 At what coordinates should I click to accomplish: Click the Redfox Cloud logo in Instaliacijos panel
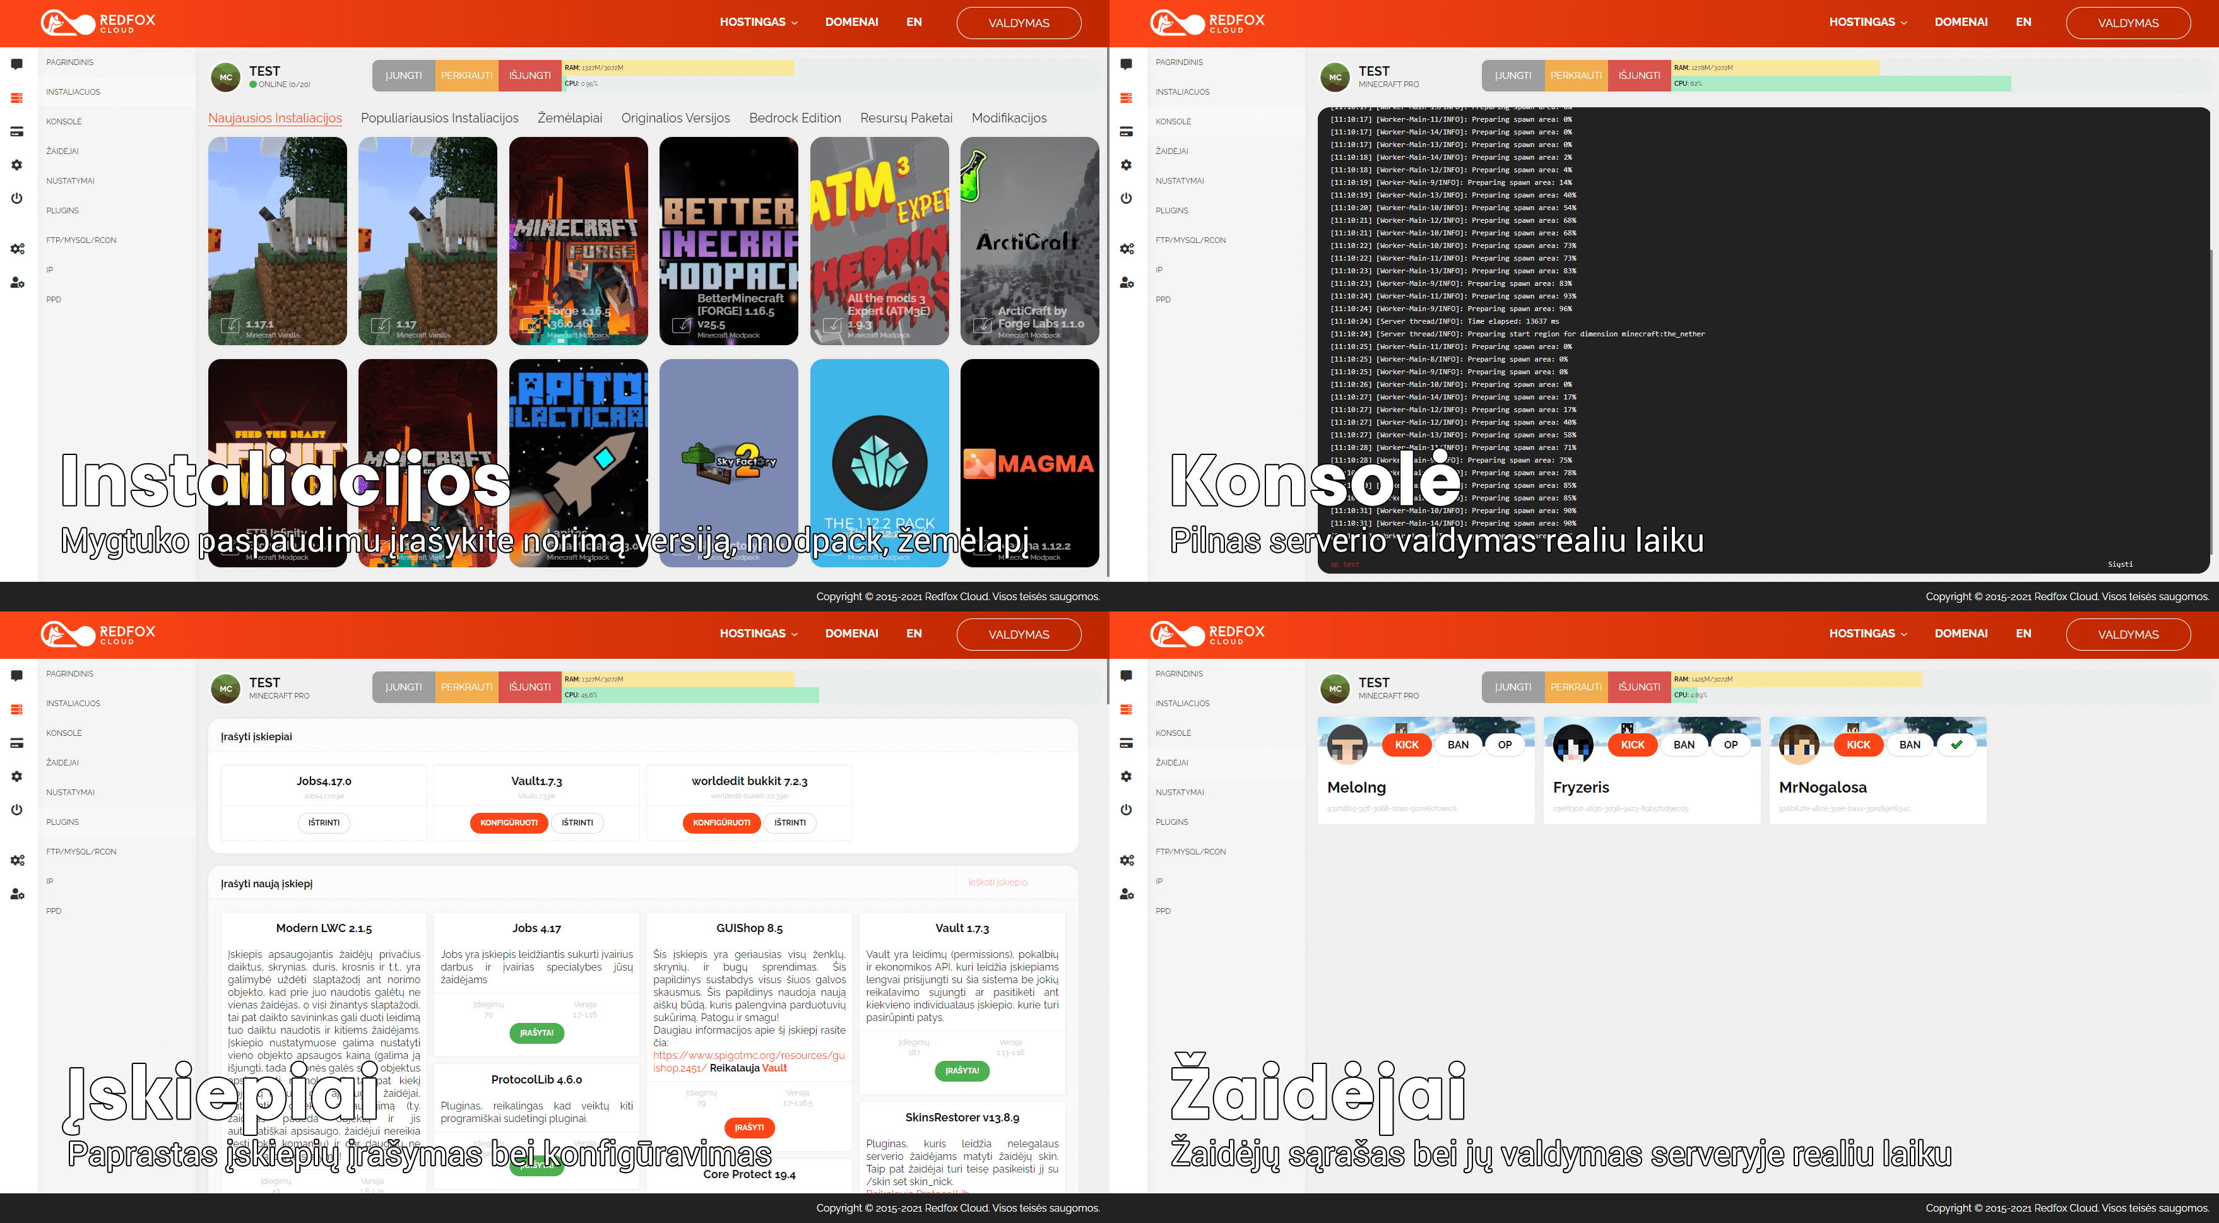pos(98,22)
